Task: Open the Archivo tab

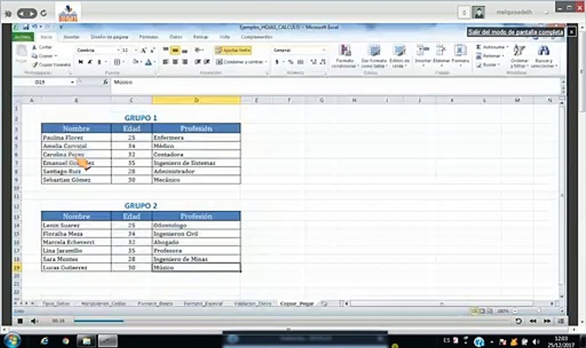Action: pos(22,37)
